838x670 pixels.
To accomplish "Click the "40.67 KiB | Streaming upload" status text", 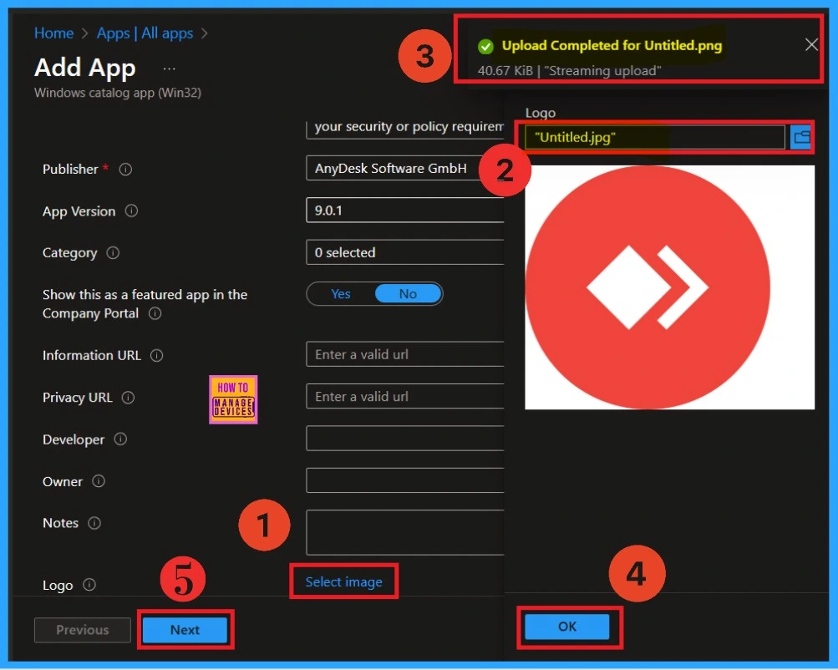I will 569,71.
